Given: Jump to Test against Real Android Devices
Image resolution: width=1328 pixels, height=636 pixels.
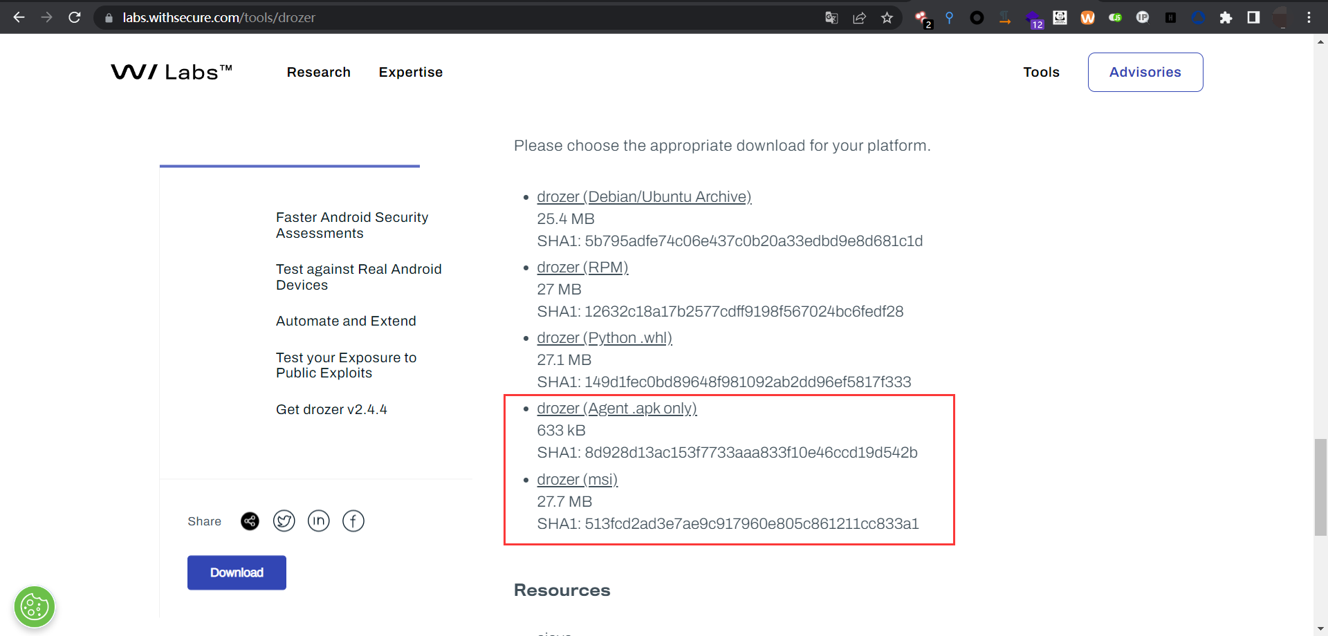Looking at the screenshot, I should [358, 277].
